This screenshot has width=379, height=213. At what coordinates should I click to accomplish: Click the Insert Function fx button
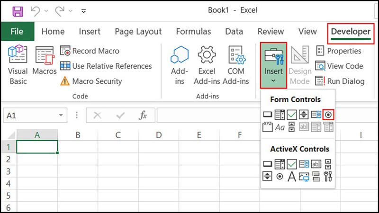click(x=143, y=115)
